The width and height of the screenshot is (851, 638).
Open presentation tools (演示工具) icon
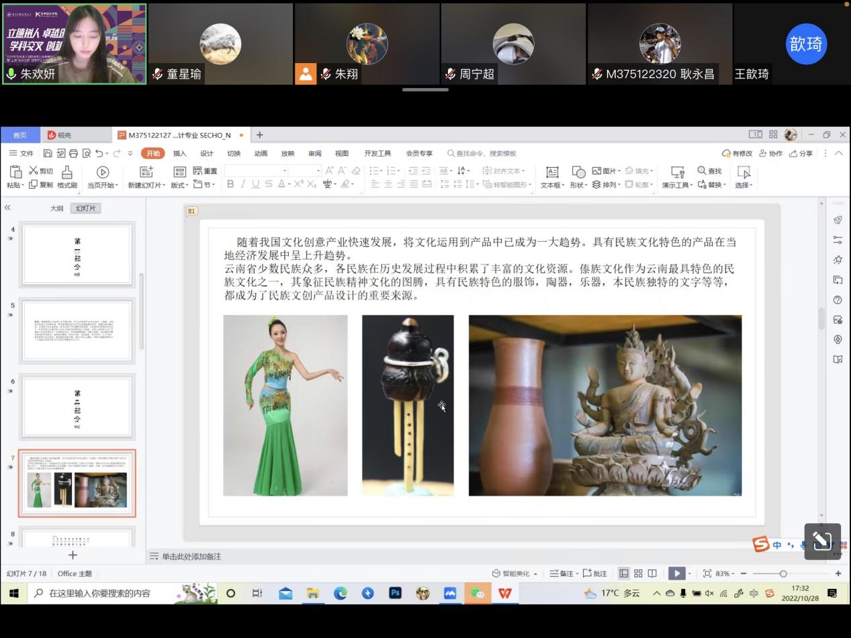[x=677, y=173]
